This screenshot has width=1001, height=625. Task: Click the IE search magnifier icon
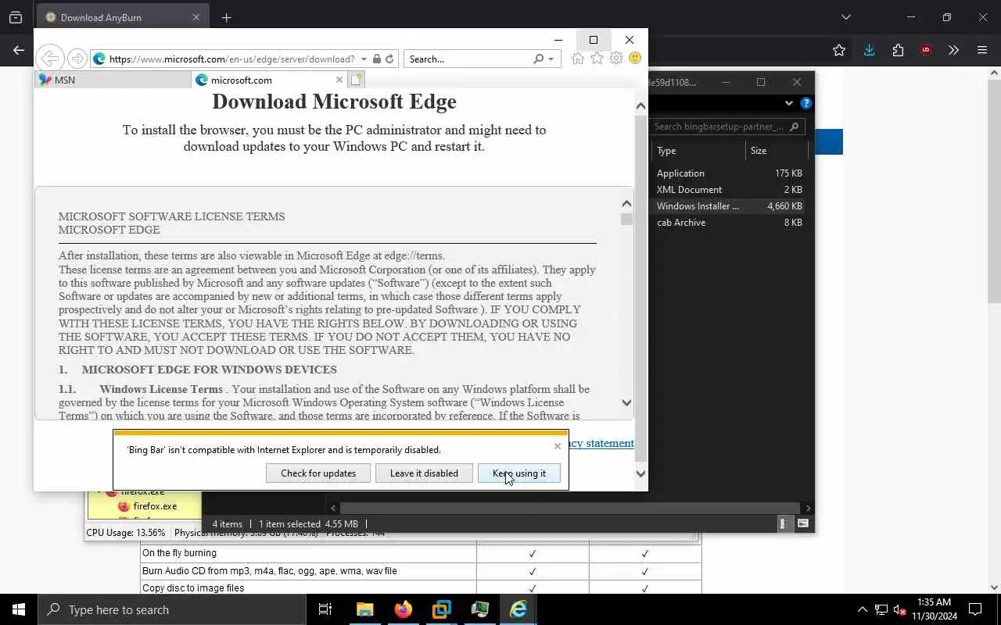pyautogui.click(x=538, y=59)
